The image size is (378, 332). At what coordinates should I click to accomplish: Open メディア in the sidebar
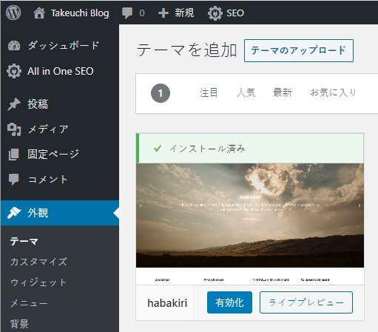[x=48, y=129]
